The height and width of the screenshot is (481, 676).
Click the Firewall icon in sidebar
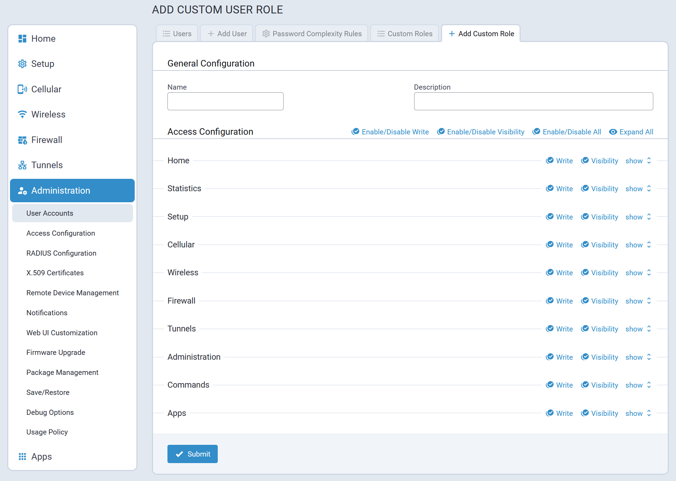click(22, 140)
